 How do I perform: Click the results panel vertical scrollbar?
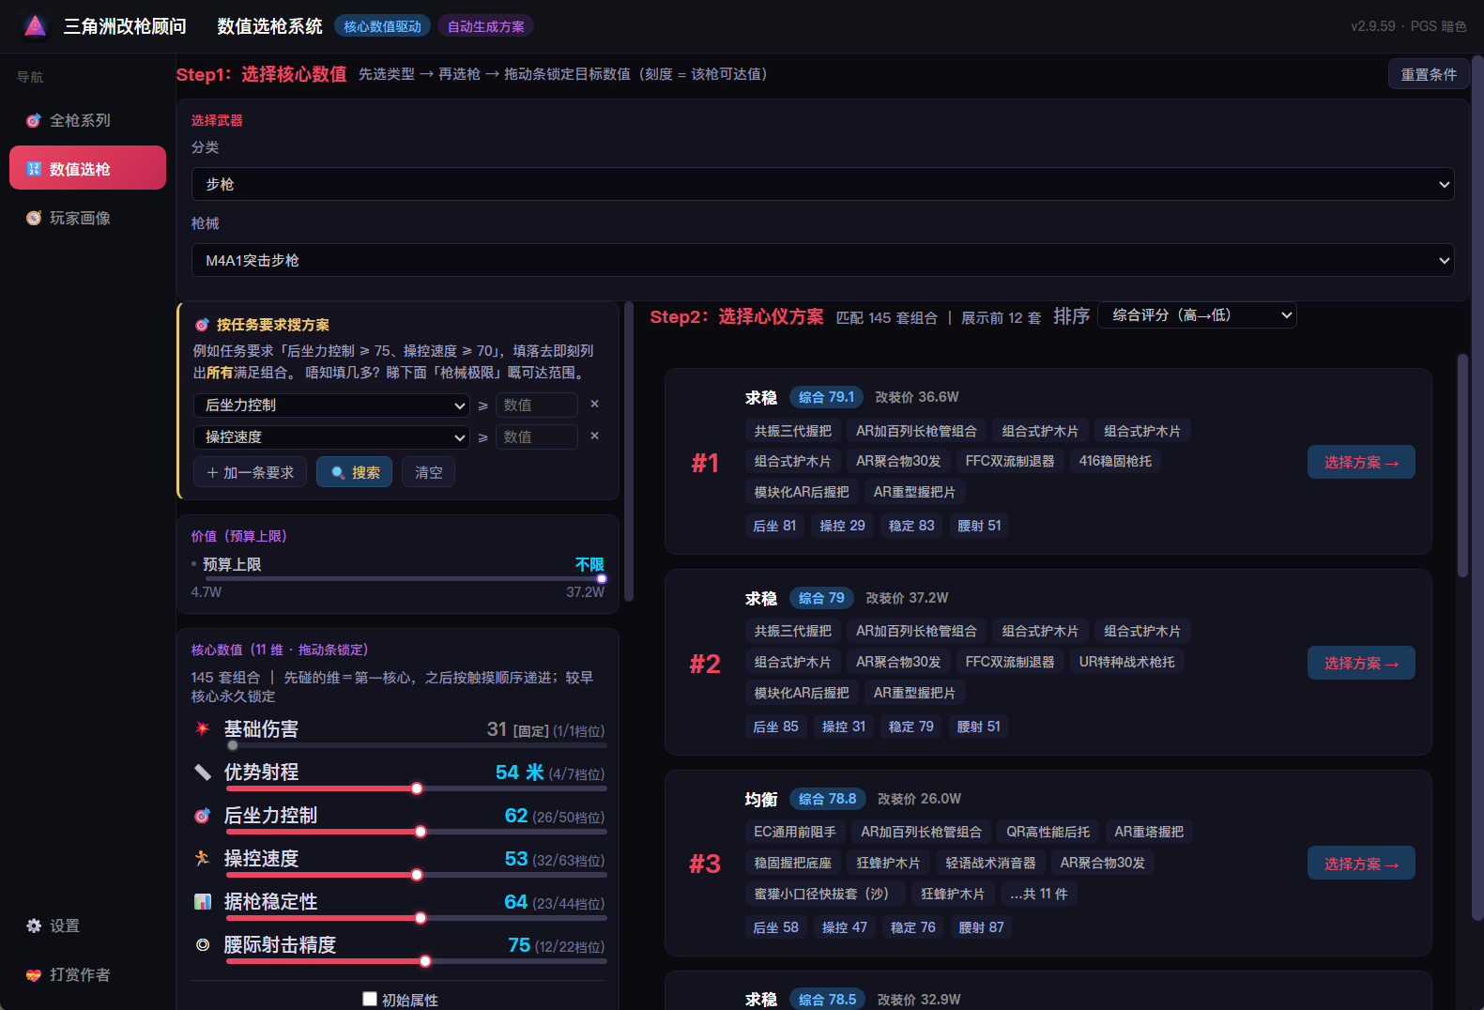(x=1461, y=465)
